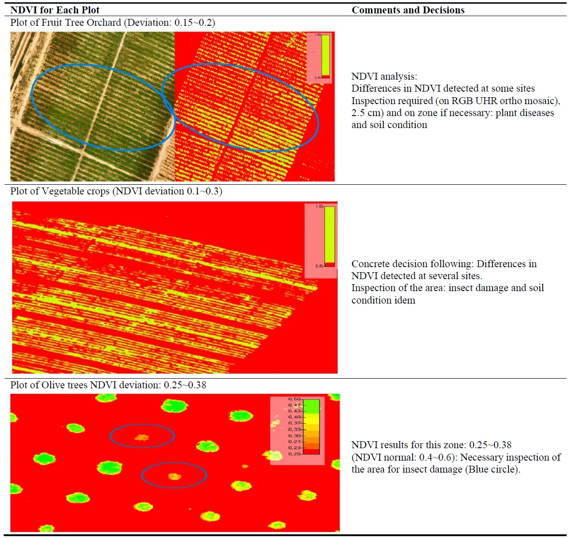Pick the yellow 0.37 swatch in olive legend
Viewport: 574px width, 538px height.
(x=312, y=421)
